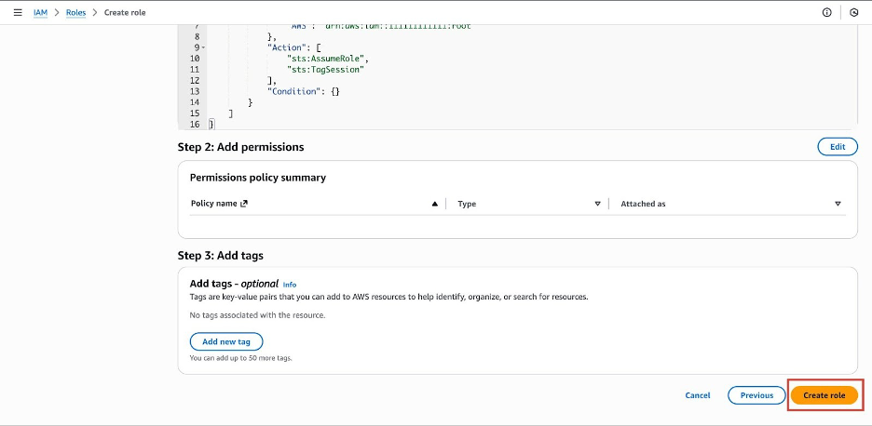Screen dimensions: 872x426
Task: Click the Create role button
Action: pyautogui.click(x=824, y=395)
